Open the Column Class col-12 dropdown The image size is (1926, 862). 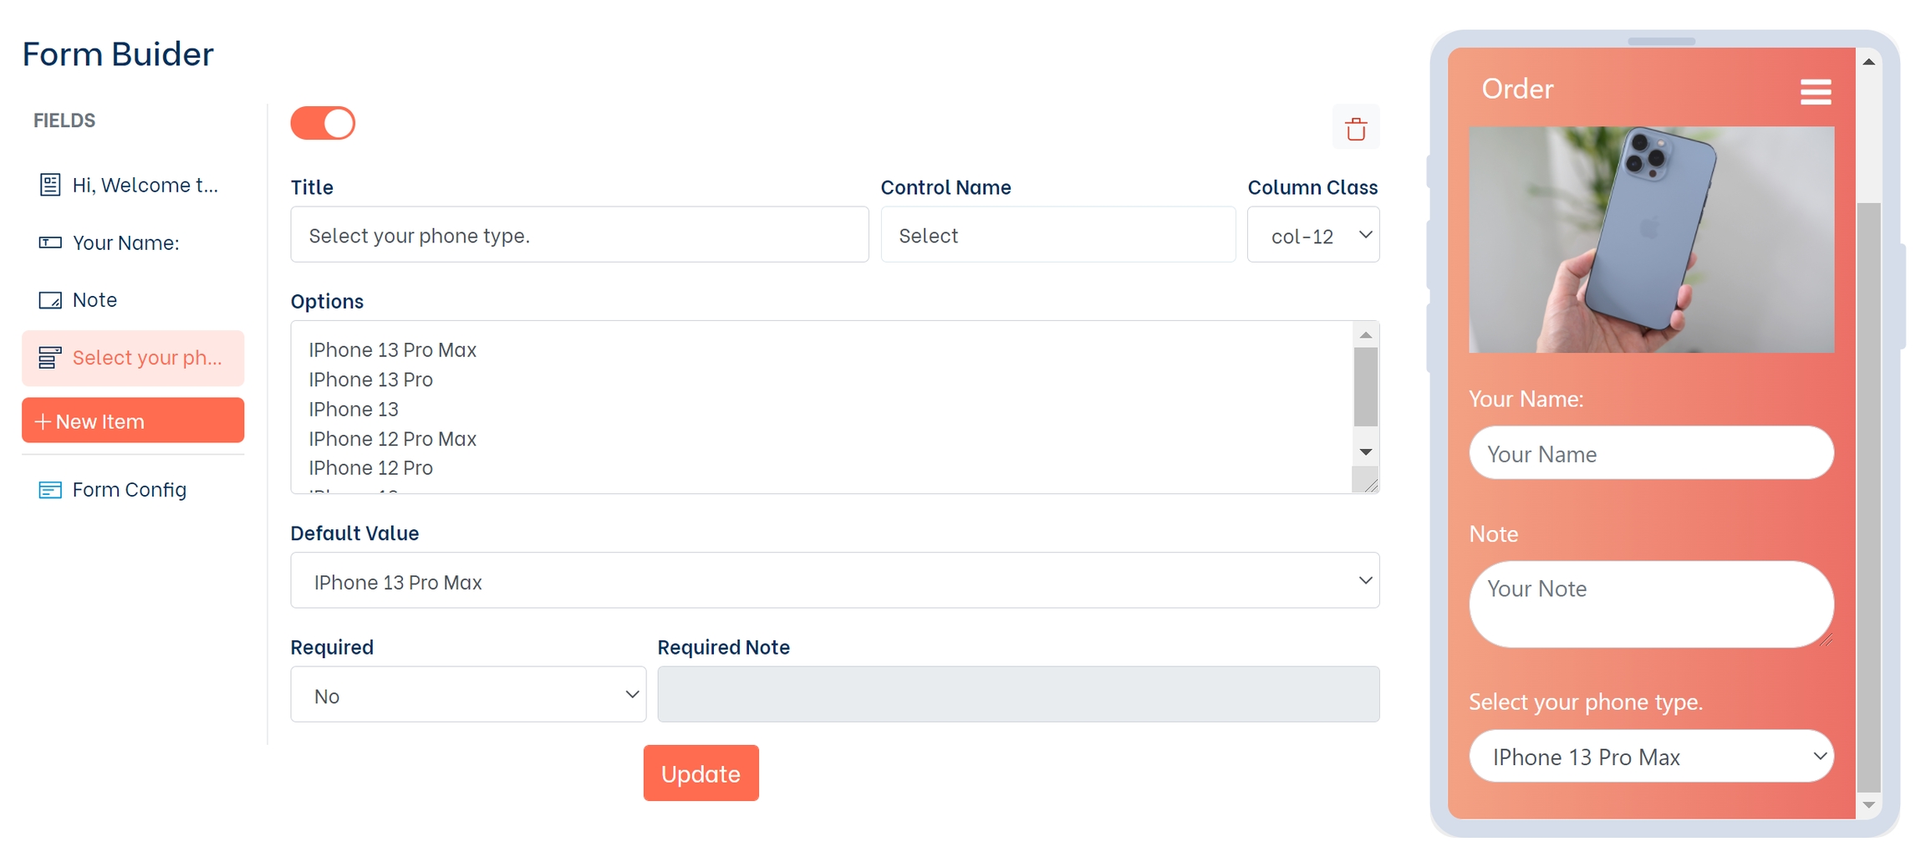1312,235
